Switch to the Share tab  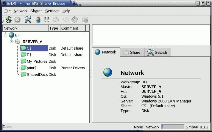132,52
